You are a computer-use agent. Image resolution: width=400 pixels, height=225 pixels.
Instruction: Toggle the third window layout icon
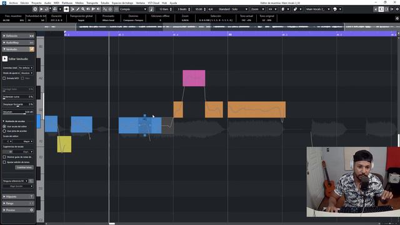coord(386,9)
